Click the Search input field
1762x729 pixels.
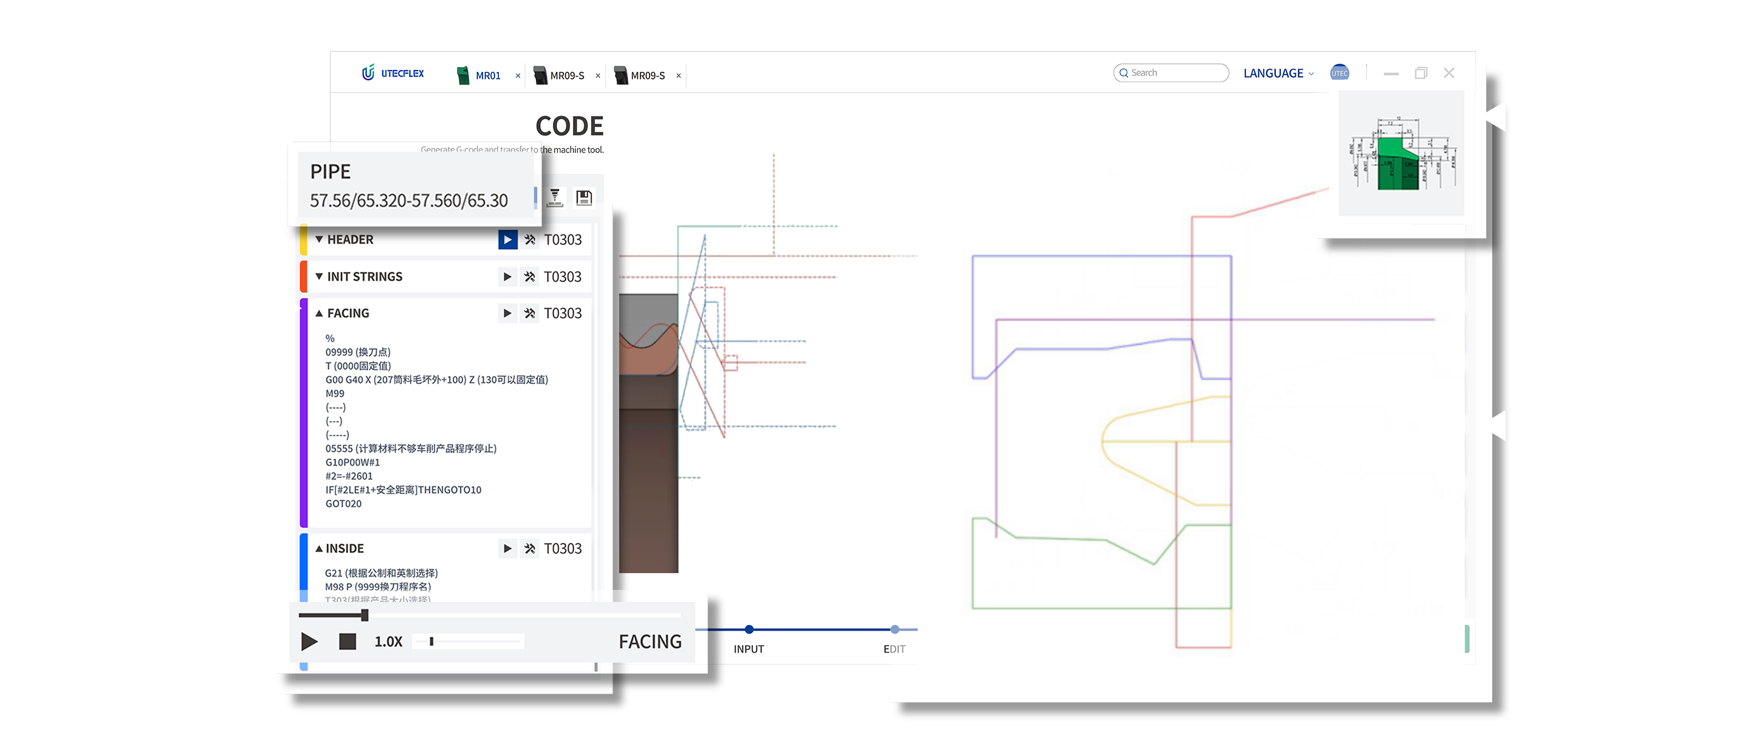pyautogui.click(x=1170, y=72)
